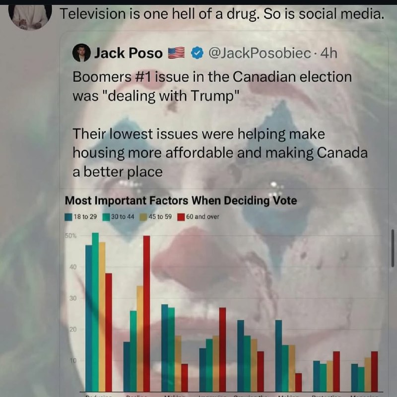Open the Jack Poso display name
This screenshot has width=397, height=397.
tap(129, 53)
